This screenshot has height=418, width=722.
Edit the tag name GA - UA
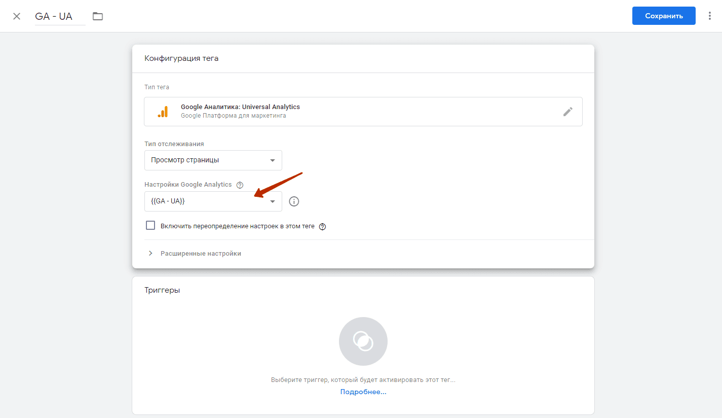click(60, 16)
